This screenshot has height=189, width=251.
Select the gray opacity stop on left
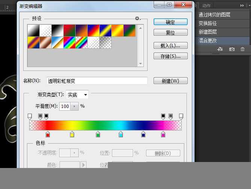40,117
